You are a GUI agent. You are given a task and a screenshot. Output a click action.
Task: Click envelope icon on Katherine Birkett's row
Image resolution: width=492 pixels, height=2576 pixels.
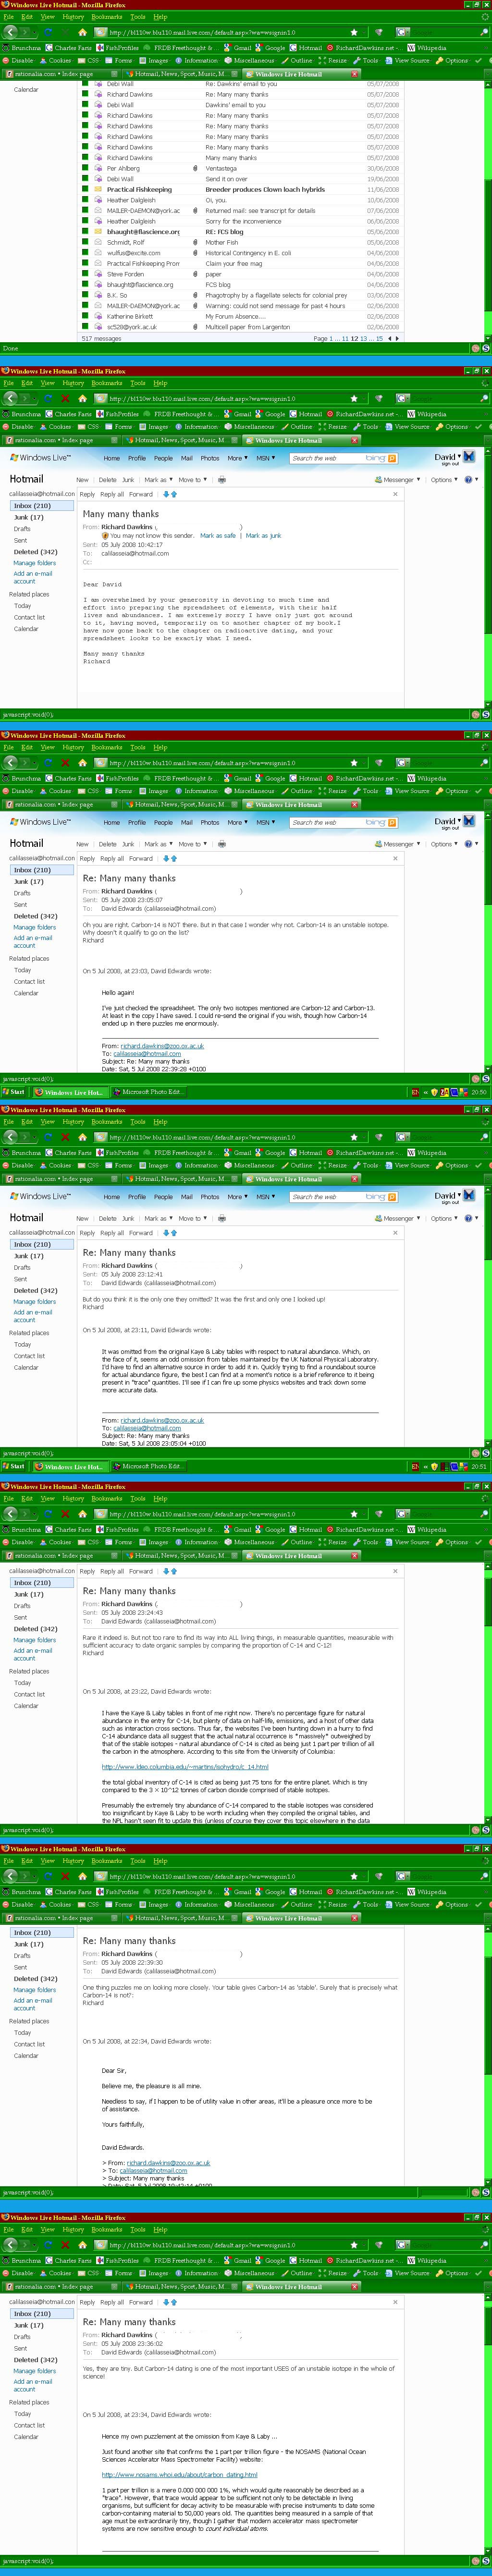99,316
